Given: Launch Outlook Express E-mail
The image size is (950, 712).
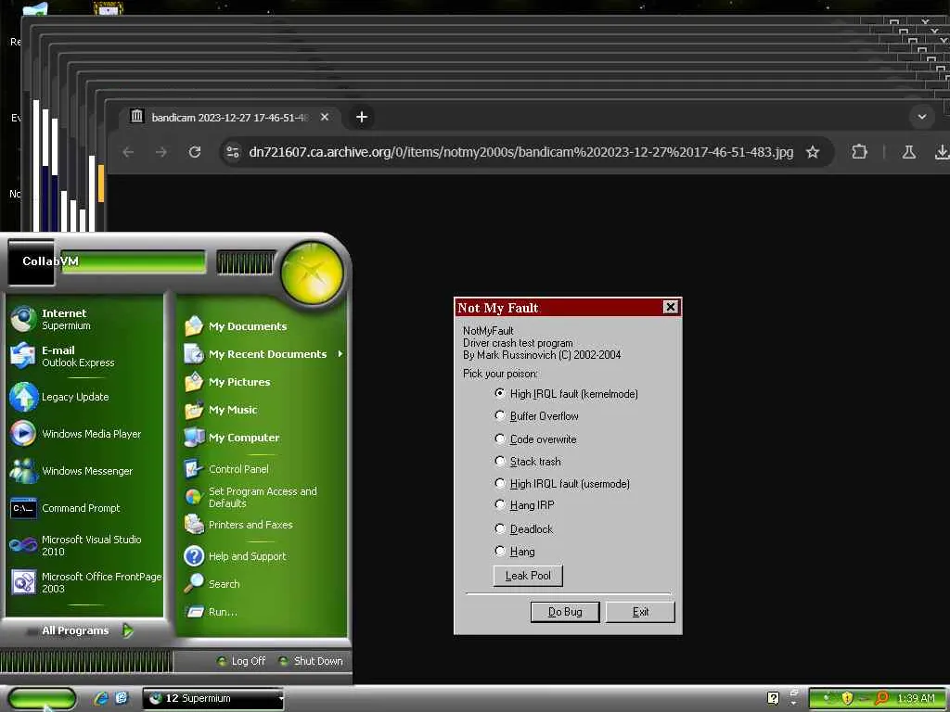Looking at the screenshot, I should pos(84,356).
